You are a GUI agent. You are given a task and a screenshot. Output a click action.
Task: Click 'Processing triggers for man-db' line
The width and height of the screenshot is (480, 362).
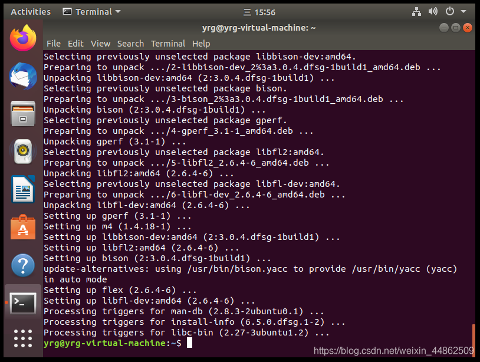click(183, 311)
